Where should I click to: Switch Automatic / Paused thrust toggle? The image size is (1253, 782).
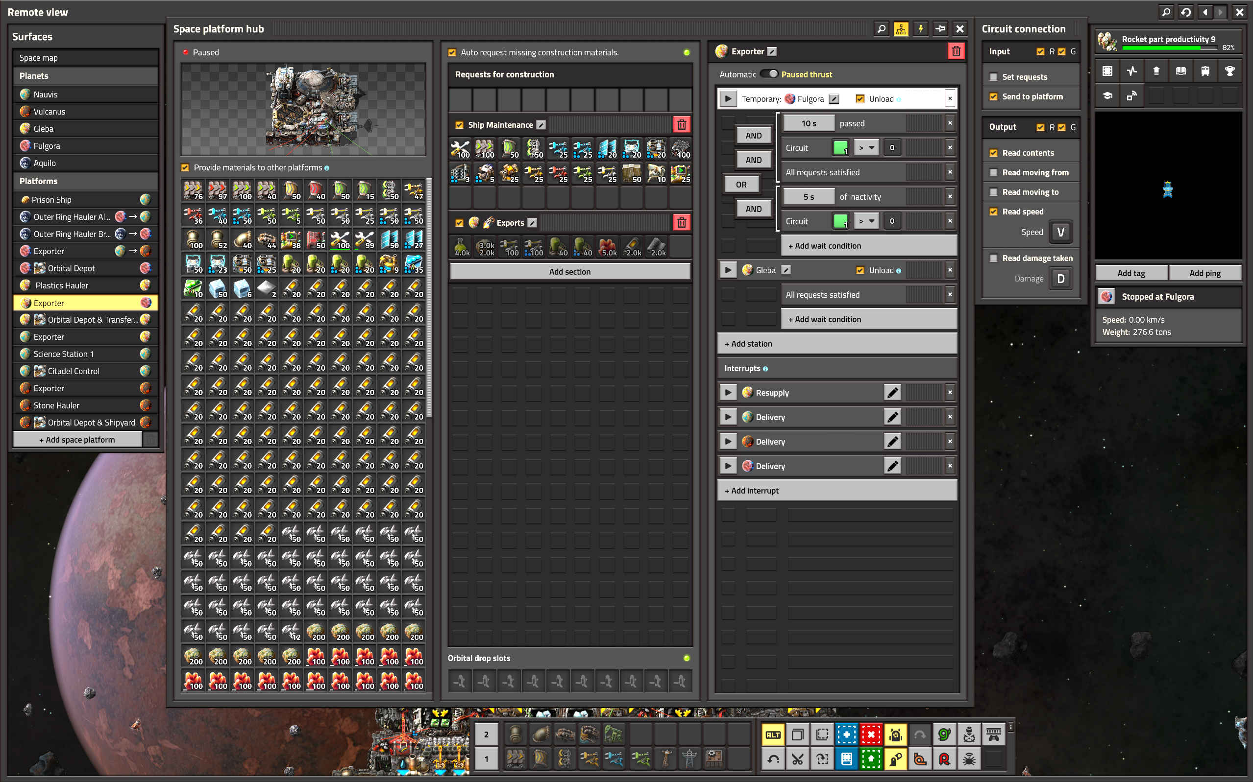point(768,74)
